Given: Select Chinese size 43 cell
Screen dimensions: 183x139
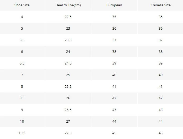Looking at the screenshot, I should (x=160, y=110).
